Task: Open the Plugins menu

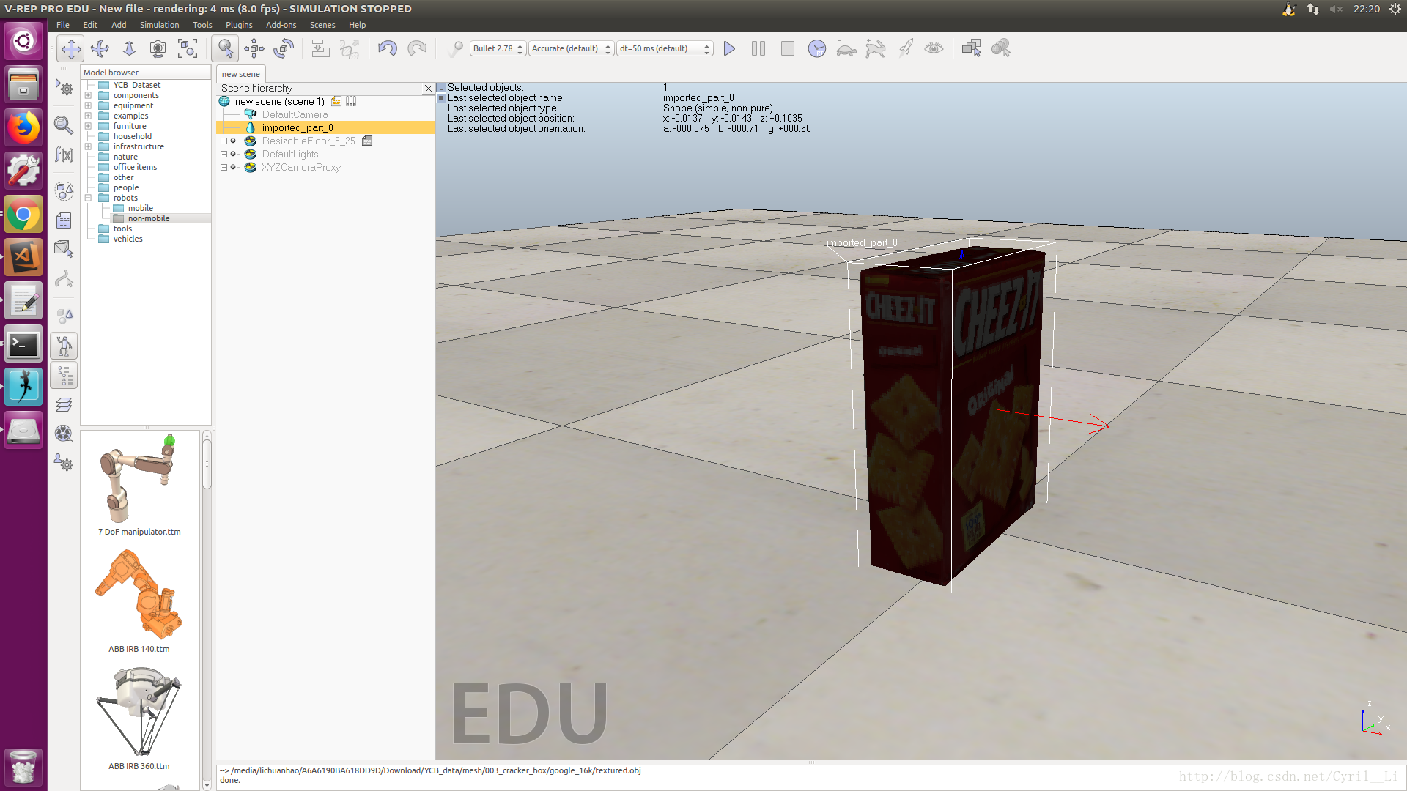Action: pyautogui.click(x=239, y=25)
